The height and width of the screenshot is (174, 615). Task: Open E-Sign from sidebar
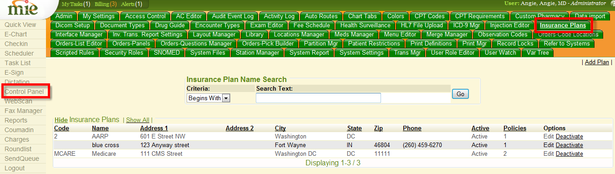14,72
